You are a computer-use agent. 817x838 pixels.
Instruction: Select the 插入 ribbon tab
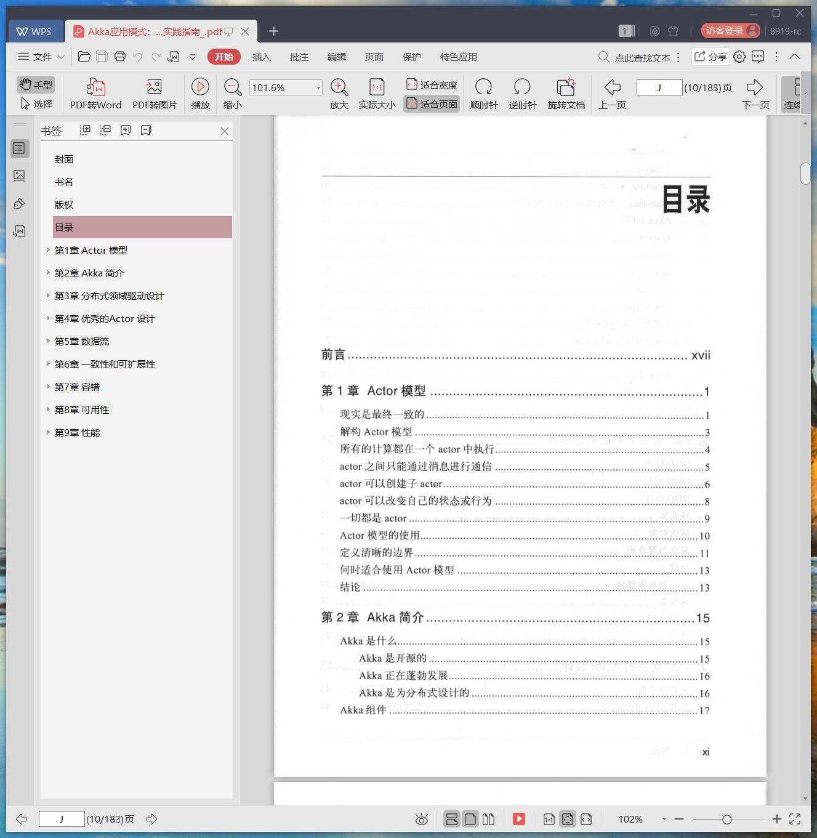click(262, 57)
